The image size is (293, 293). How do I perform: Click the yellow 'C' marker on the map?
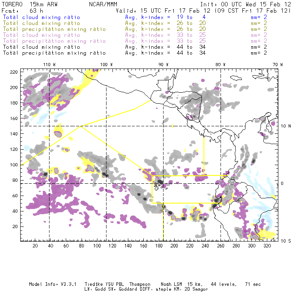(x=185, y=150)
